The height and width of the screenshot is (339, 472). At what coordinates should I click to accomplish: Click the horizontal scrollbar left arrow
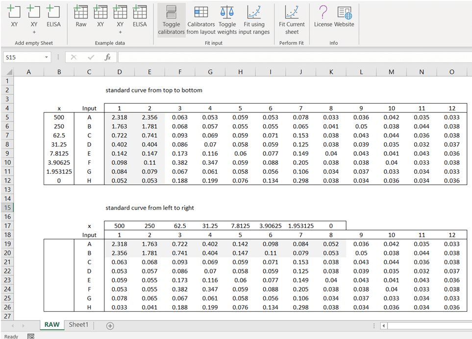(x=383, y=326)
